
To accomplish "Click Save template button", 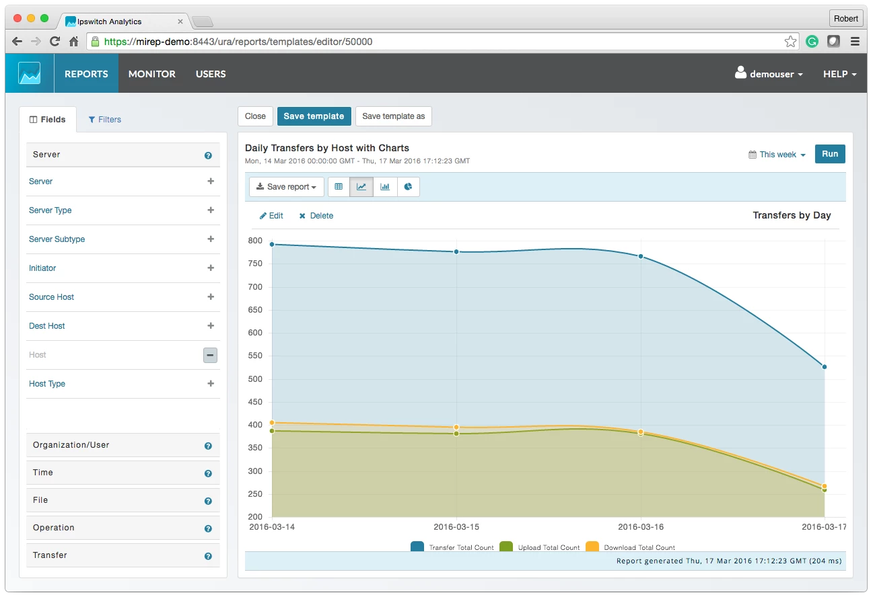I will coord(314,116).
